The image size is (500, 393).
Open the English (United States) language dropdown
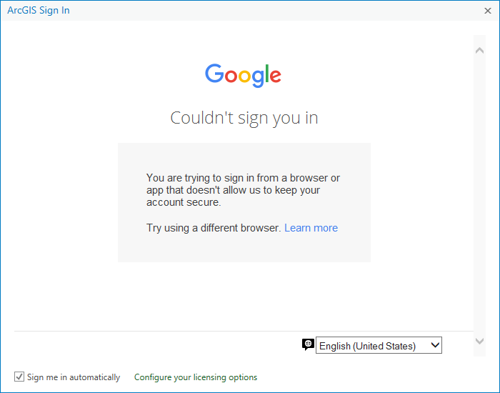[x=379, y=346]
